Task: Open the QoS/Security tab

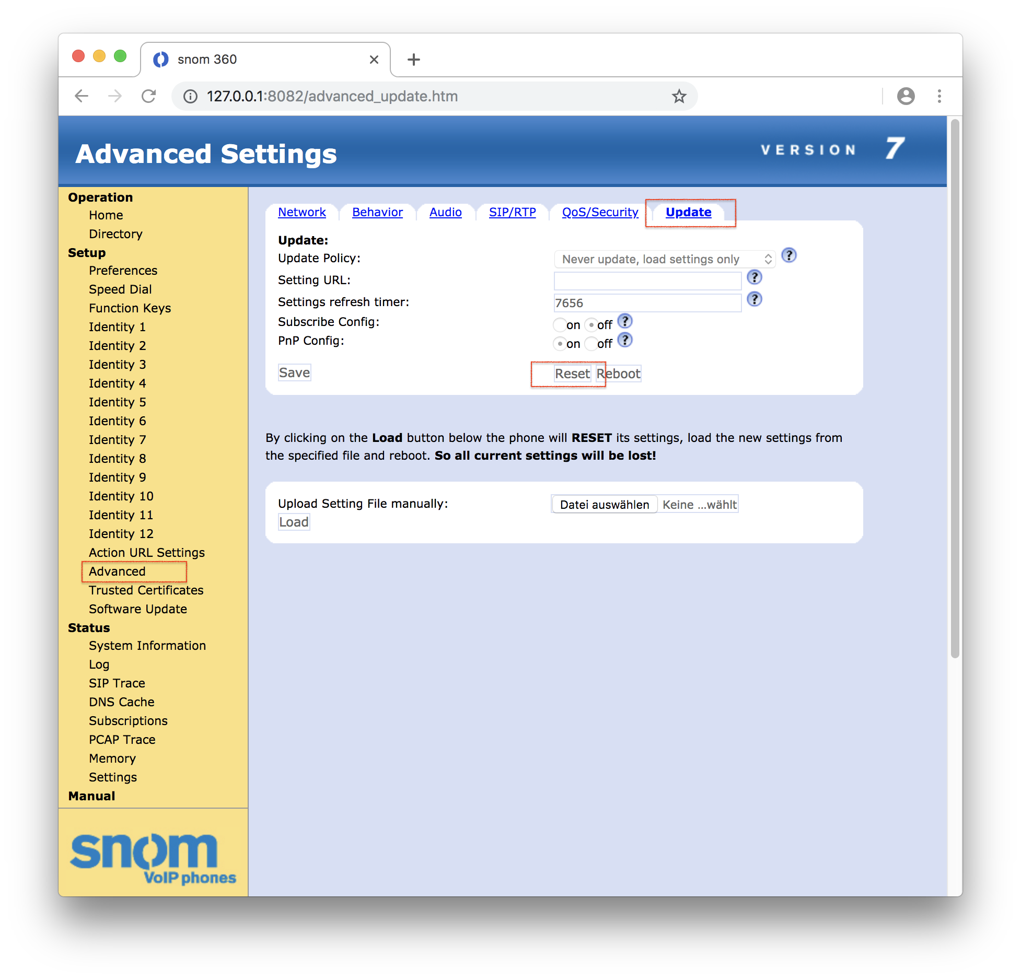Action: coord(599,212)
